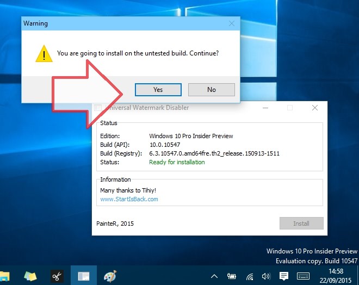
Task: Click the volume speaker icon
Action: 266,276
